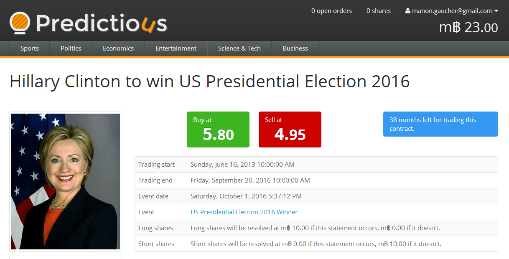Go to Entertainment category
The width and height of the screenshot is (509, 259).
(176, 48)
